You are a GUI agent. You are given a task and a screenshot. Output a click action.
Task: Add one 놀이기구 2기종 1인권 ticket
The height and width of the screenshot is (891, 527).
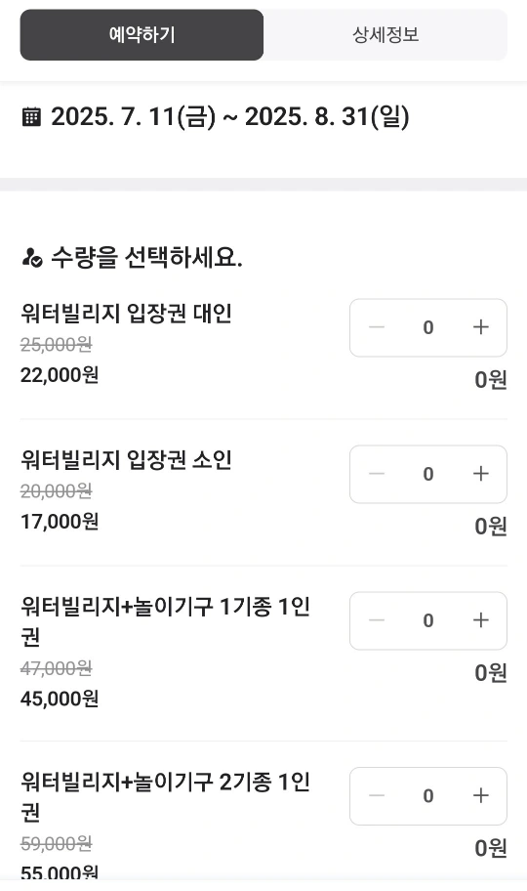pyautogui.click(x=480, y=795)
